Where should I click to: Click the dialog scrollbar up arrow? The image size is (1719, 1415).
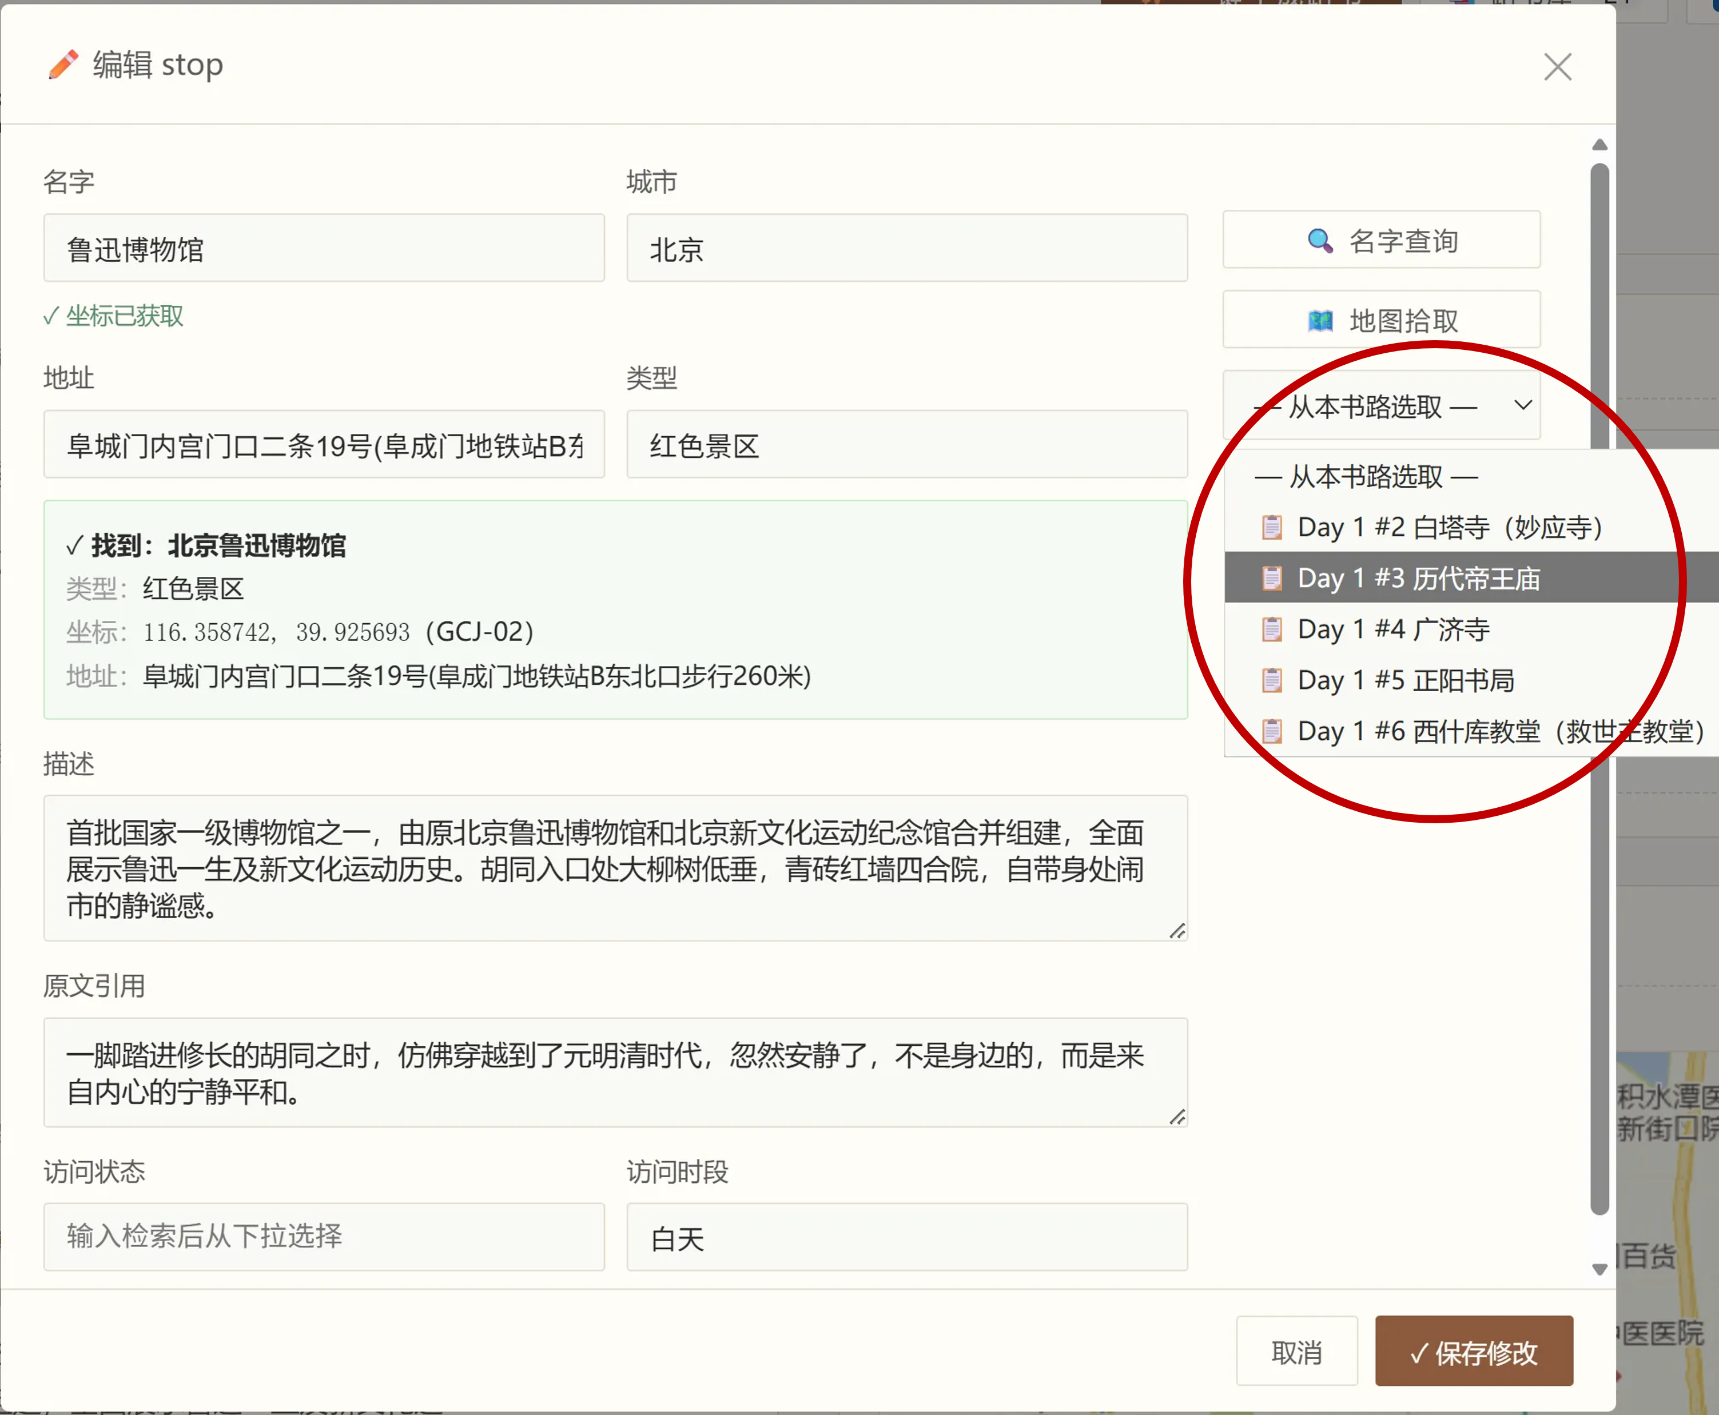1599,145
